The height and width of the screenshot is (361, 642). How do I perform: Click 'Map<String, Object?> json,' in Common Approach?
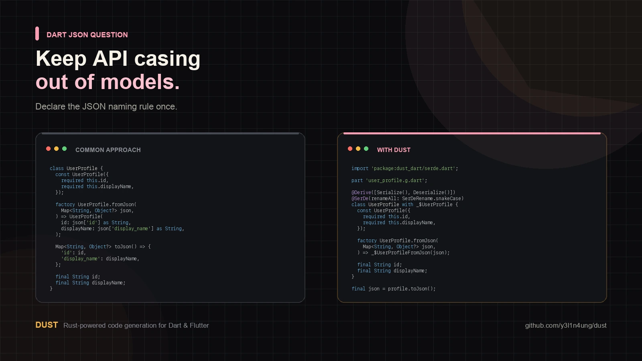[x=98, y=211]
